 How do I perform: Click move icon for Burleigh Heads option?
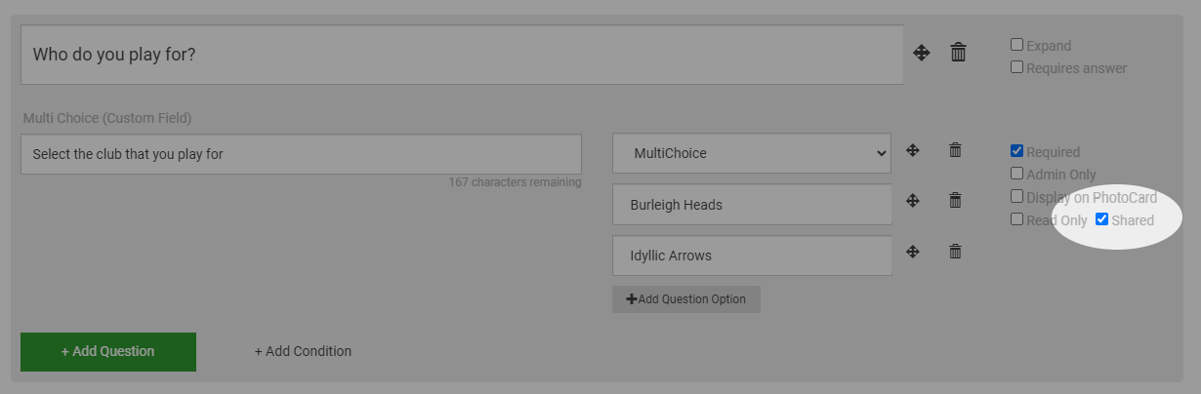[x=913, y=200]
